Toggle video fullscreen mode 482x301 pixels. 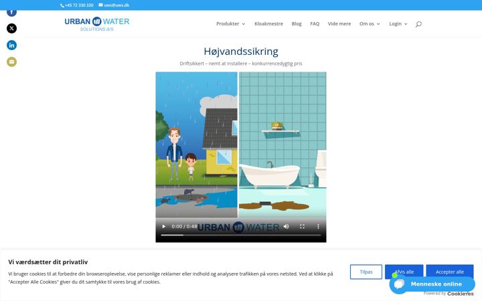click(x=302, y=226)
